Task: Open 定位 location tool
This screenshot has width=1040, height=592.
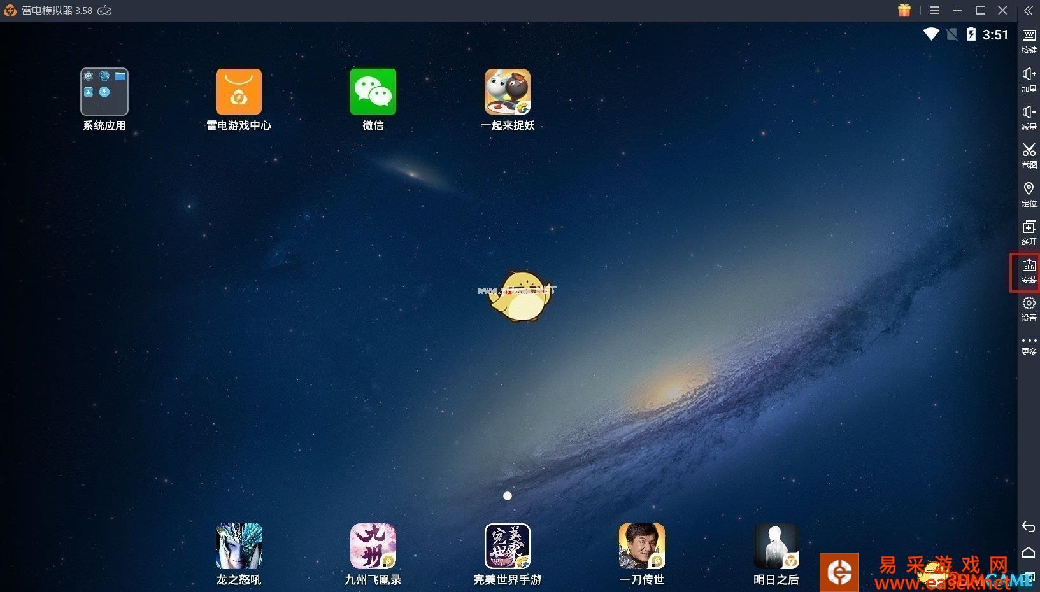Action: point(1029,194)
